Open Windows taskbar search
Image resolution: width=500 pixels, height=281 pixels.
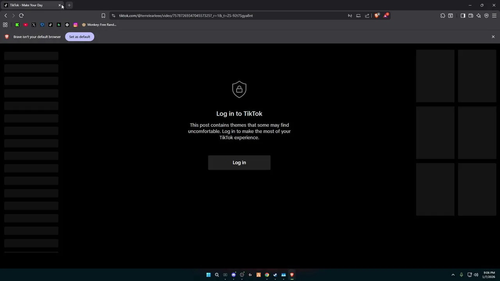point(217,275)
